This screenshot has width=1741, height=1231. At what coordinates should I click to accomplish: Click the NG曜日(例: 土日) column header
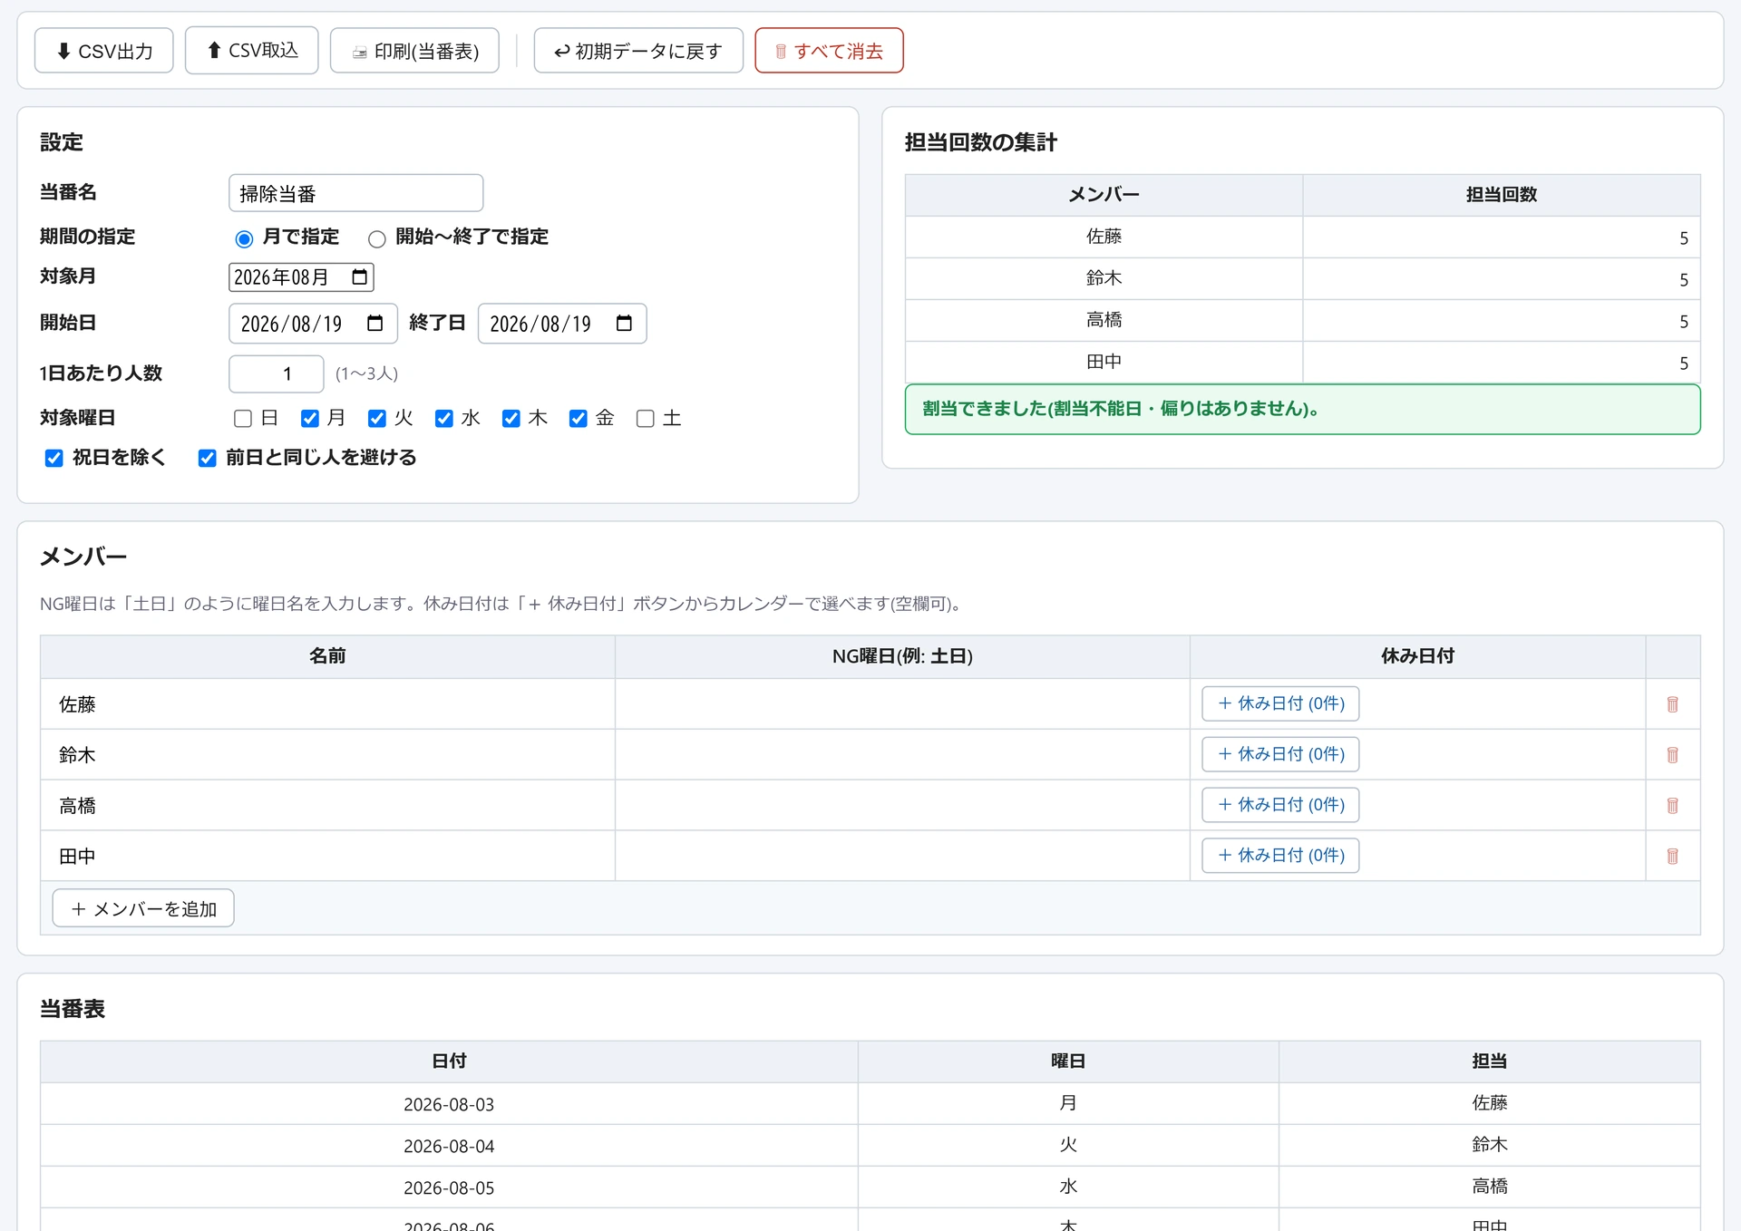pos(902,656)
